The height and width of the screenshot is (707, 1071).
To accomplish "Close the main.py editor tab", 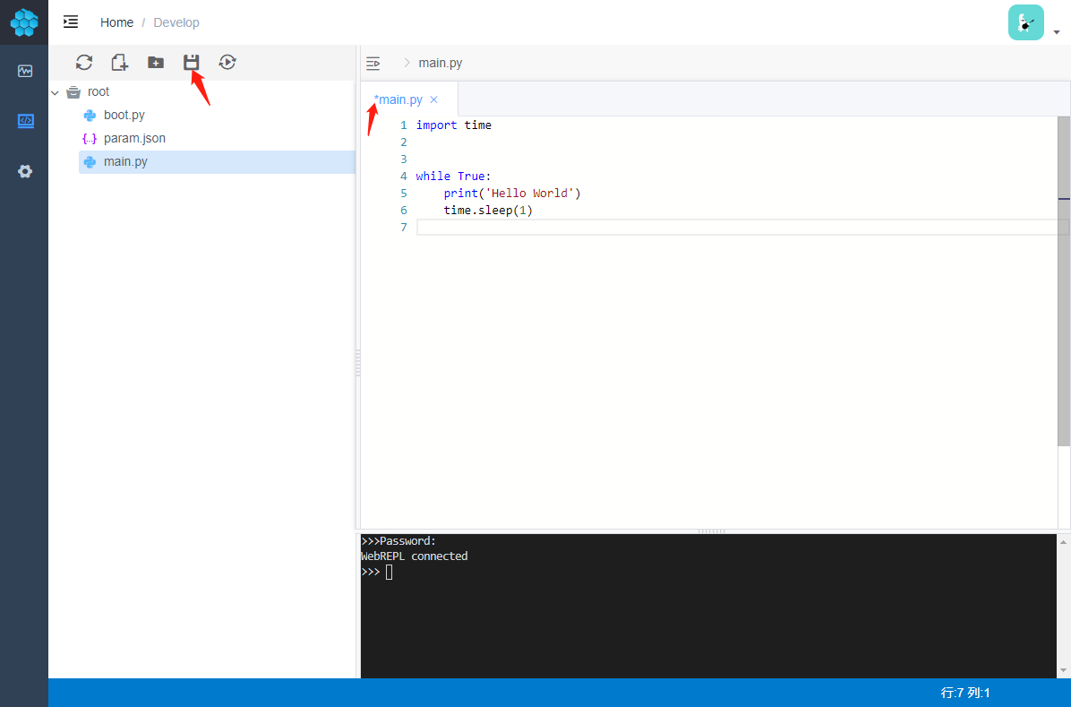I will coord(433,99).
